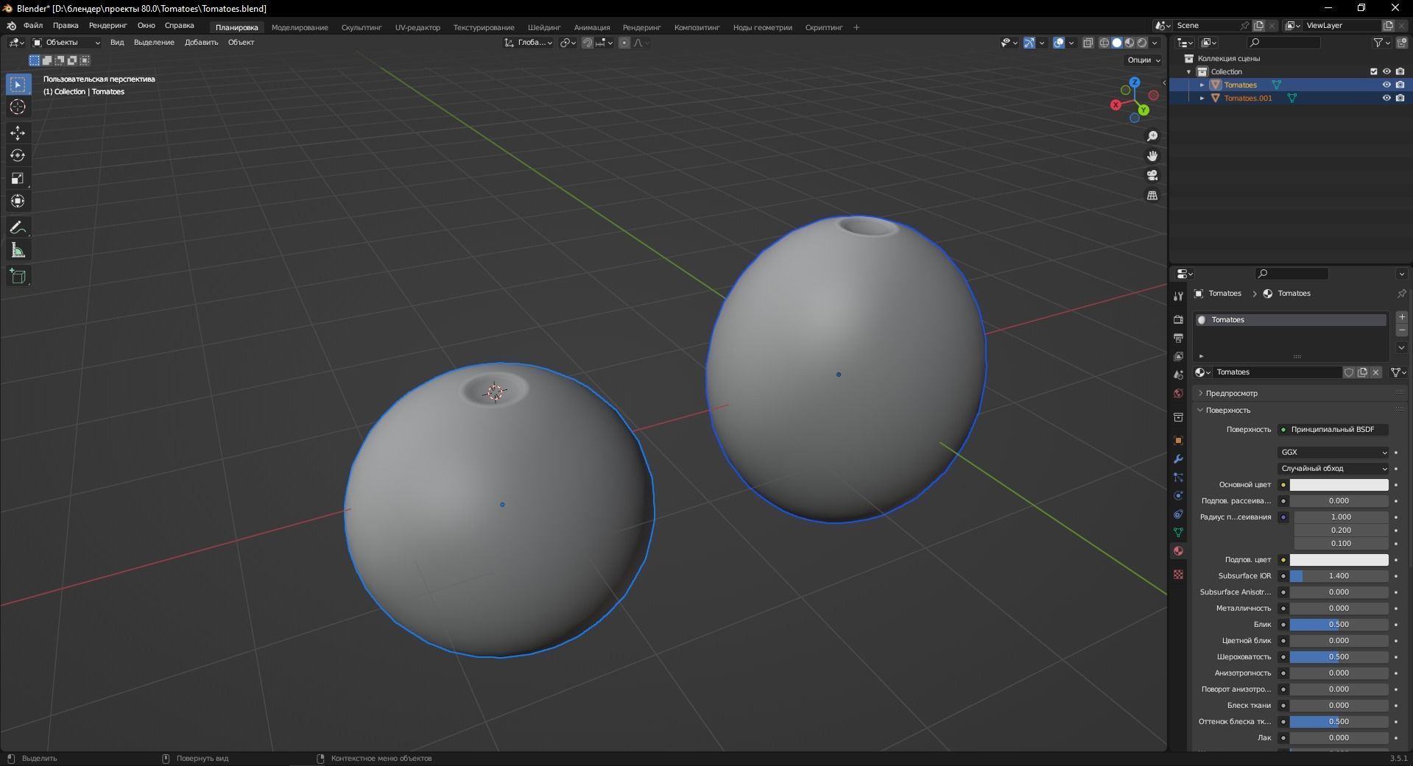Open the 'Правка' menu
The width and height of the screenshot is (1413, 766).
click(x=66, y=26)
